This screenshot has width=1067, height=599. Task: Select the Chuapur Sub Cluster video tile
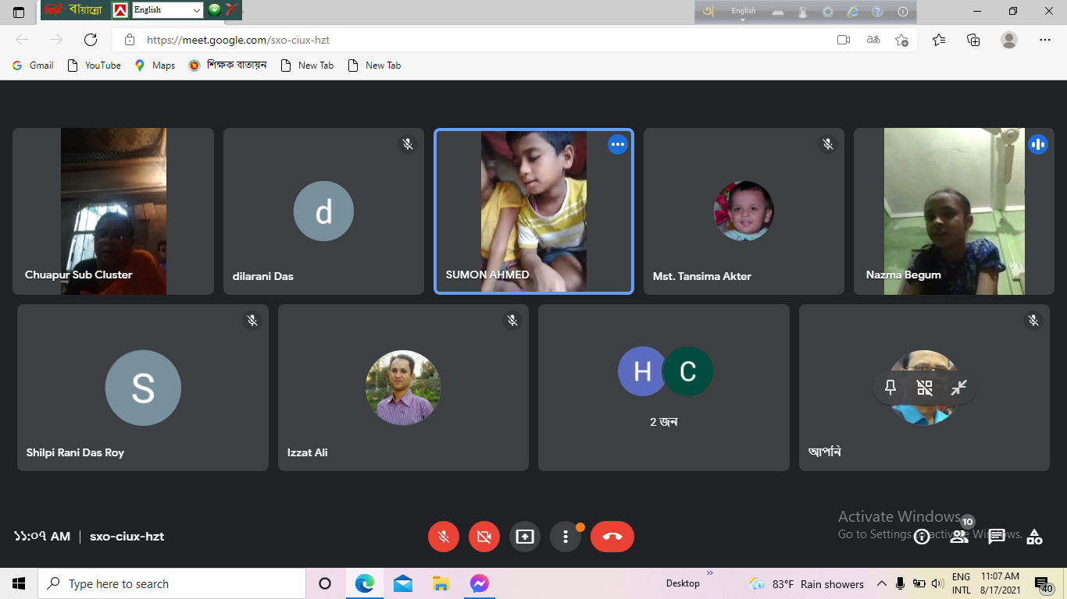(113, 211)
